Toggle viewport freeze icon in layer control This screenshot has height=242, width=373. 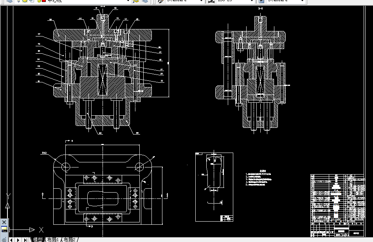(x=32, y=1)
